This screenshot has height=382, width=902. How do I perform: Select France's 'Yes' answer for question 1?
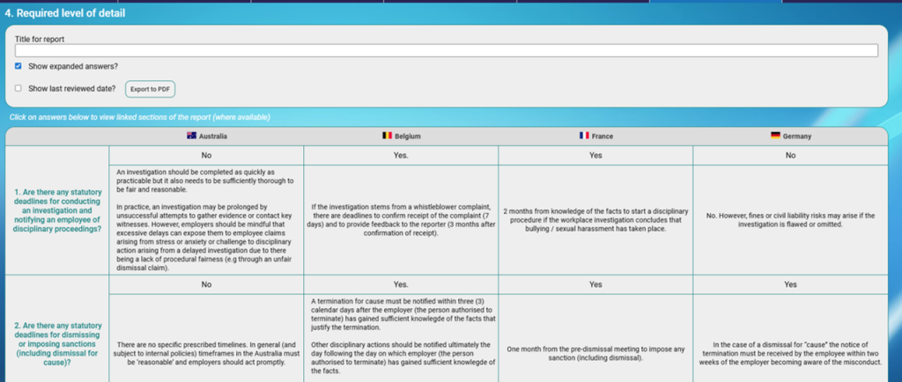point(595,155)
